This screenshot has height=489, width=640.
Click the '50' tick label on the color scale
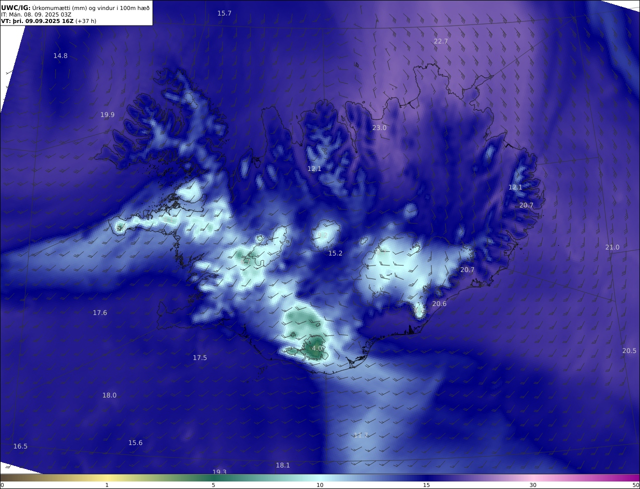tap(636, 485)
